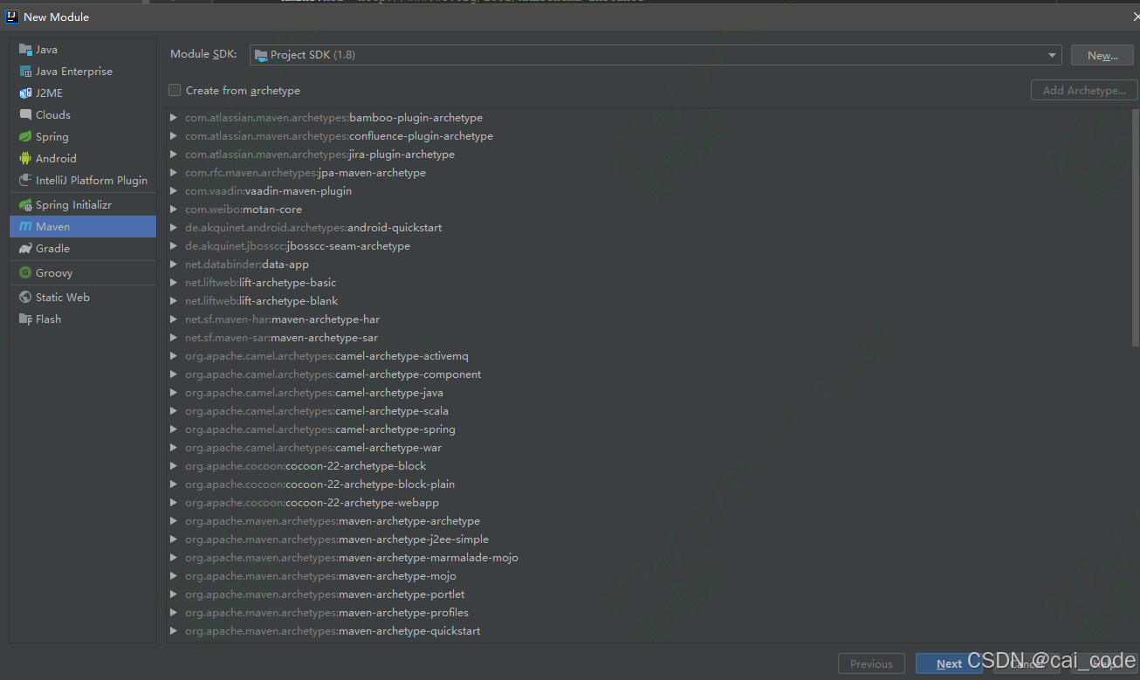Enable Create from archetype checkbox

[x=175, y=90]
